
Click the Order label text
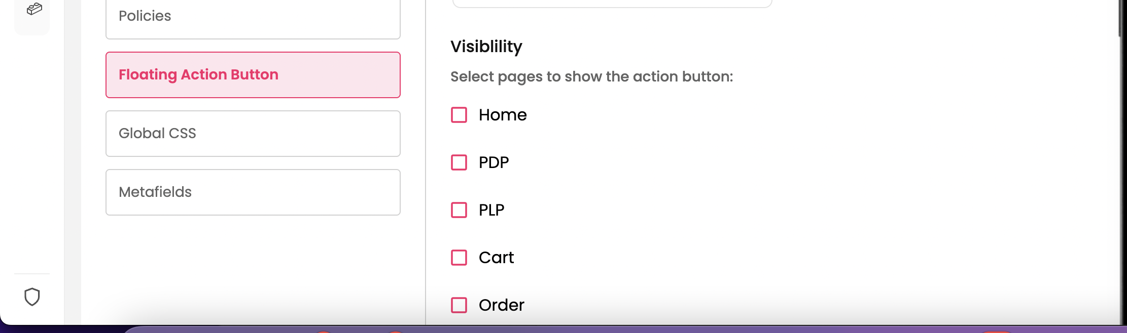click(x=501, y=305)
